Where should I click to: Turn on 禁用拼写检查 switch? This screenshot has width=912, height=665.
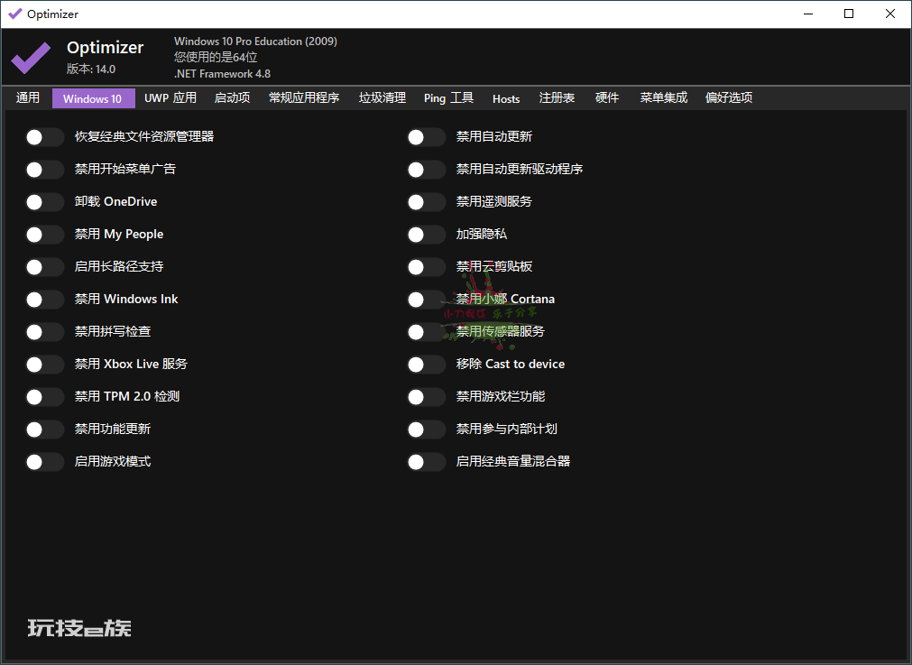click(45, 332)
